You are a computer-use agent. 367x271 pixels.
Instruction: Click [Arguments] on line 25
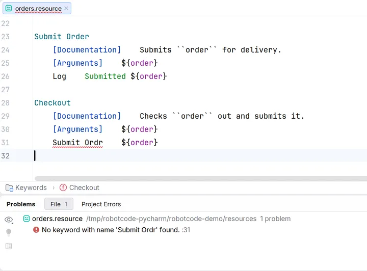click(77, 63)
